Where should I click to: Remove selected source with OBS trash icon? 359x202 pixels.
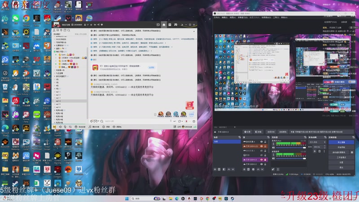click(249, 170)
